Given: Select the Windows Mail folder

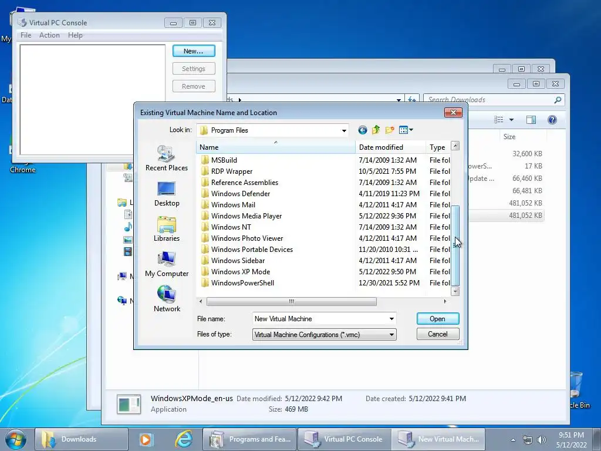Looking at the screenshot, I should click(233, 205).
